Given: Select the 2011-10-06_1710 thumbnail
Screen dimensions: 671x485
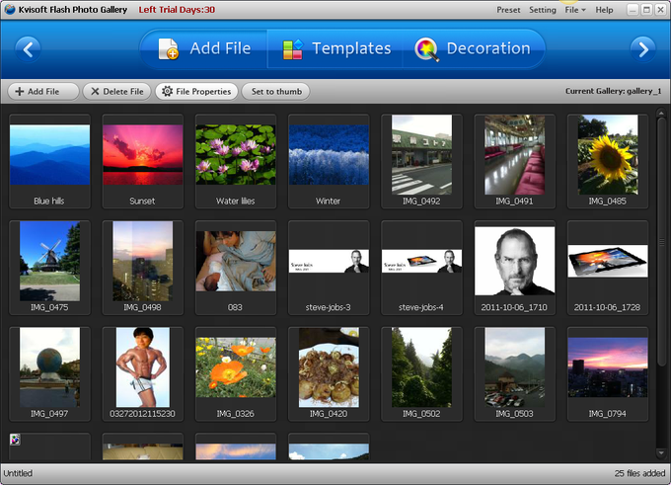Looking at the screenshot, I should point(515,268).
